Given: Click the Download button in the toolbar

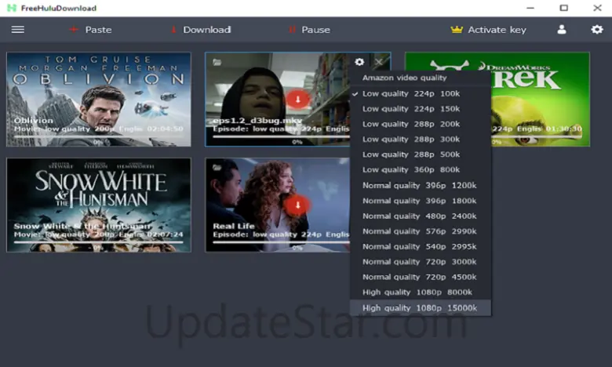Looking at the screenshot, I should click(199, 30).
